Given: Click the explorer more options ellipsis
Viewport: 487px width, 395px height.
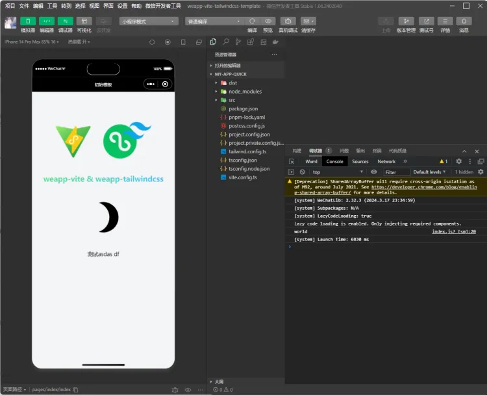Looking at the screenshot, I should pyautogui.click(x=274, y=54).
